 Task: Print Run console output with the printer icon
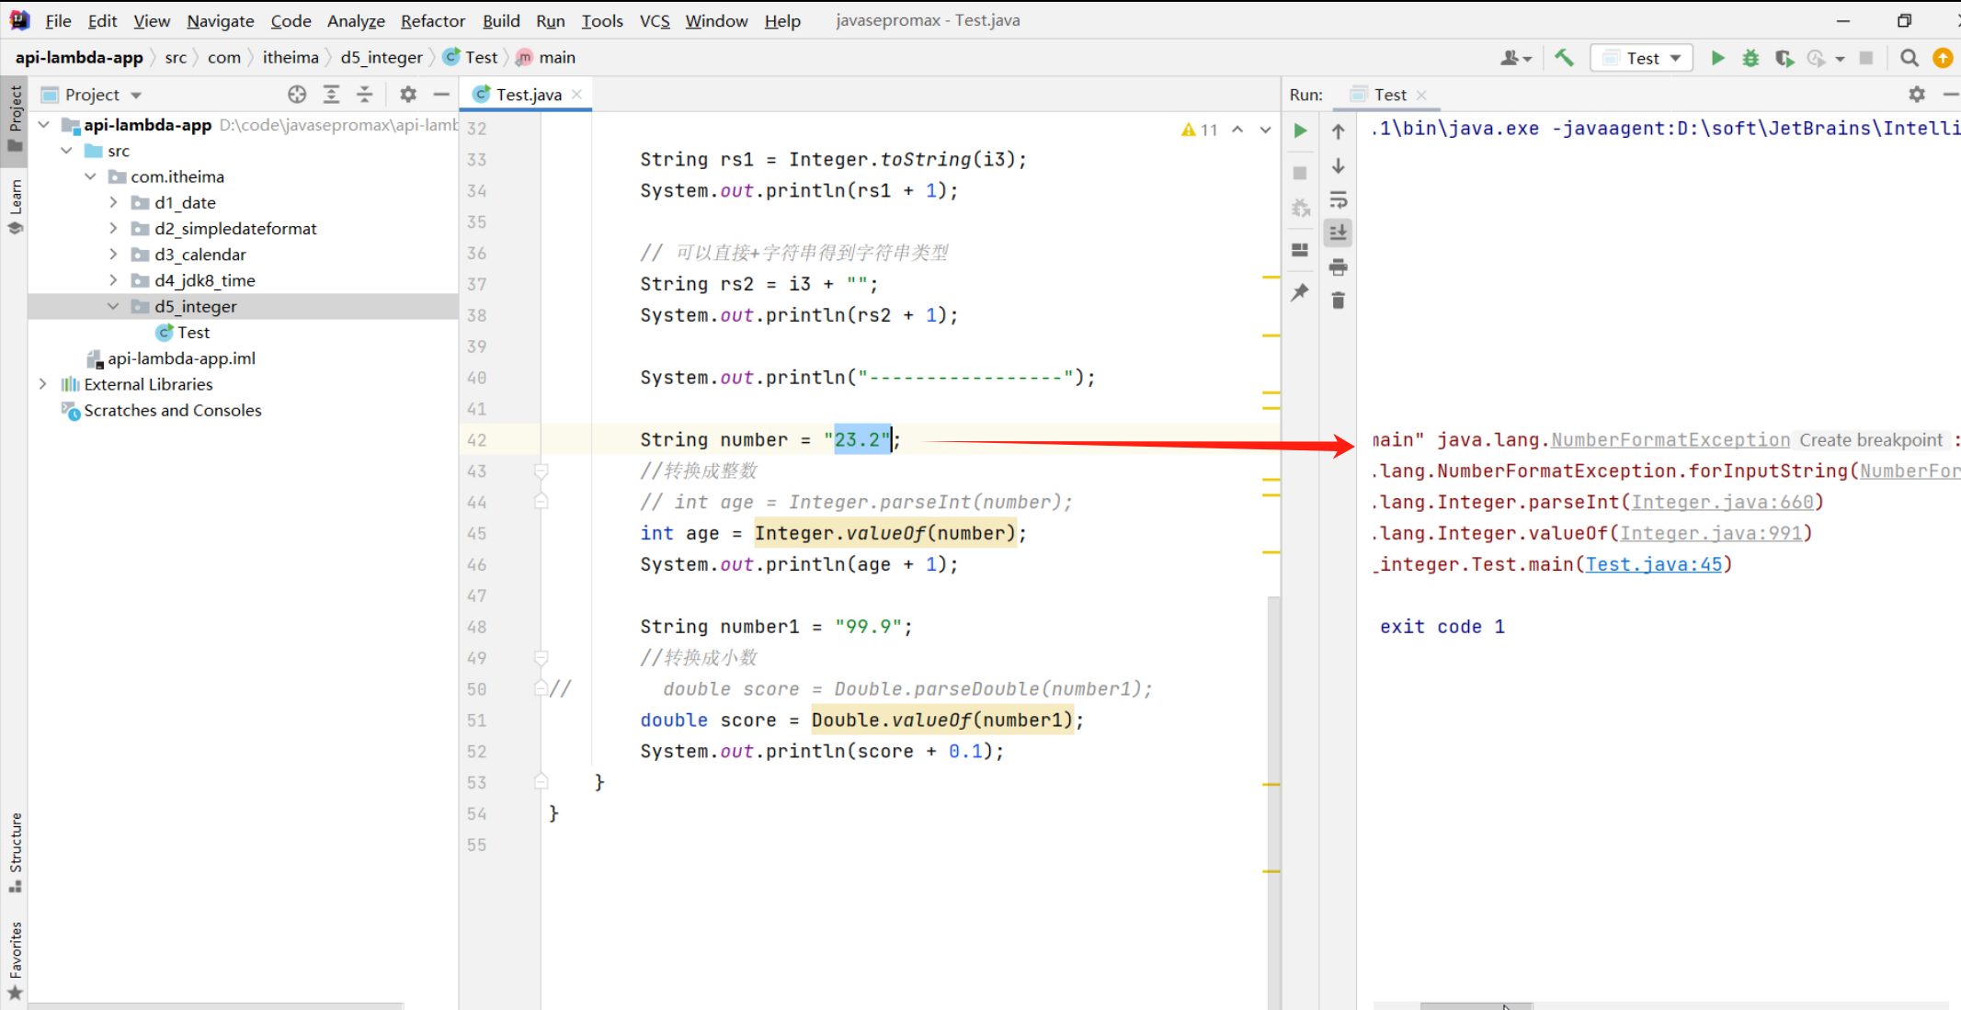click(x=1338, y=267)
